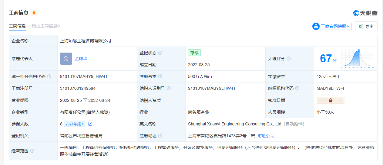Click the help icon beside 经营范围

[x=32, y=151]
